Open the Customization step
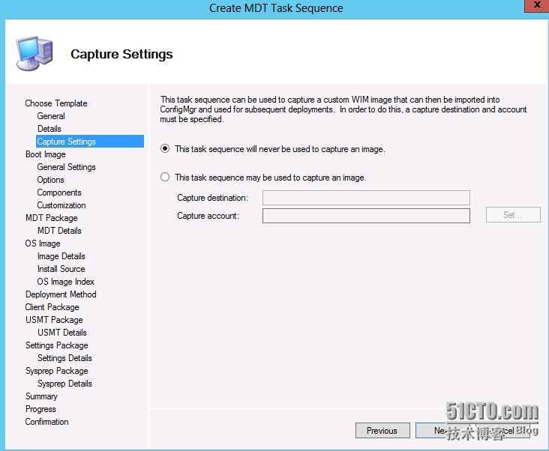The height and width of the screenshot is (451, 549). point(61,205)
